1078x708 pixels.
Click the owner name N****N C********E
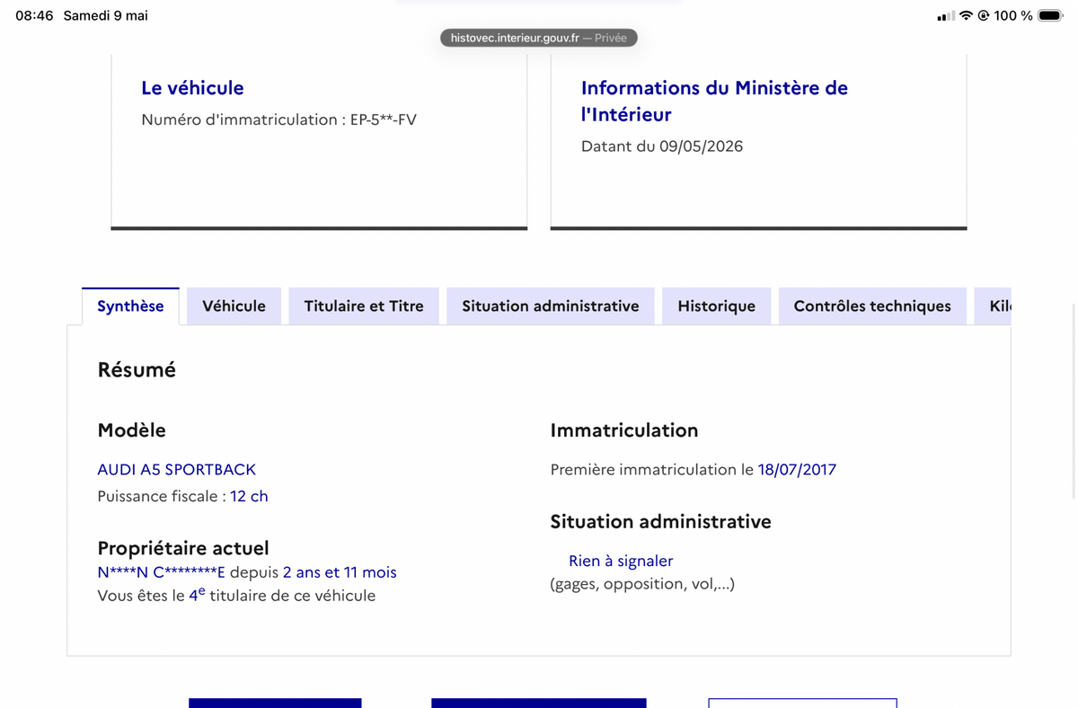[162, 572]
